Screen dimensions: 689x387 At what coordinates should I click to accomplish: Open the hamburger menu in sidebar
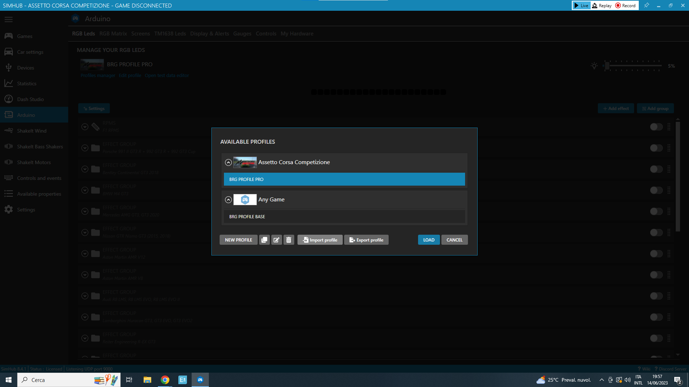[x=9, y=19]
